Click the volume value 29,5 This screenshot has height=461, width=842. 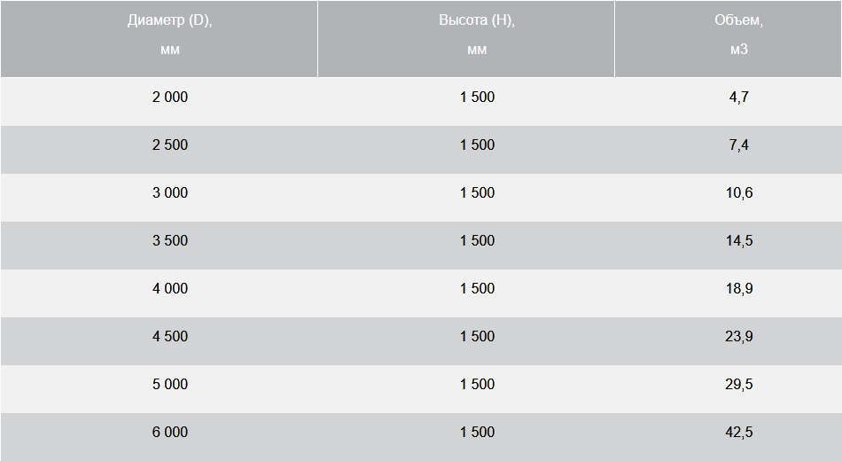point(739,384)
